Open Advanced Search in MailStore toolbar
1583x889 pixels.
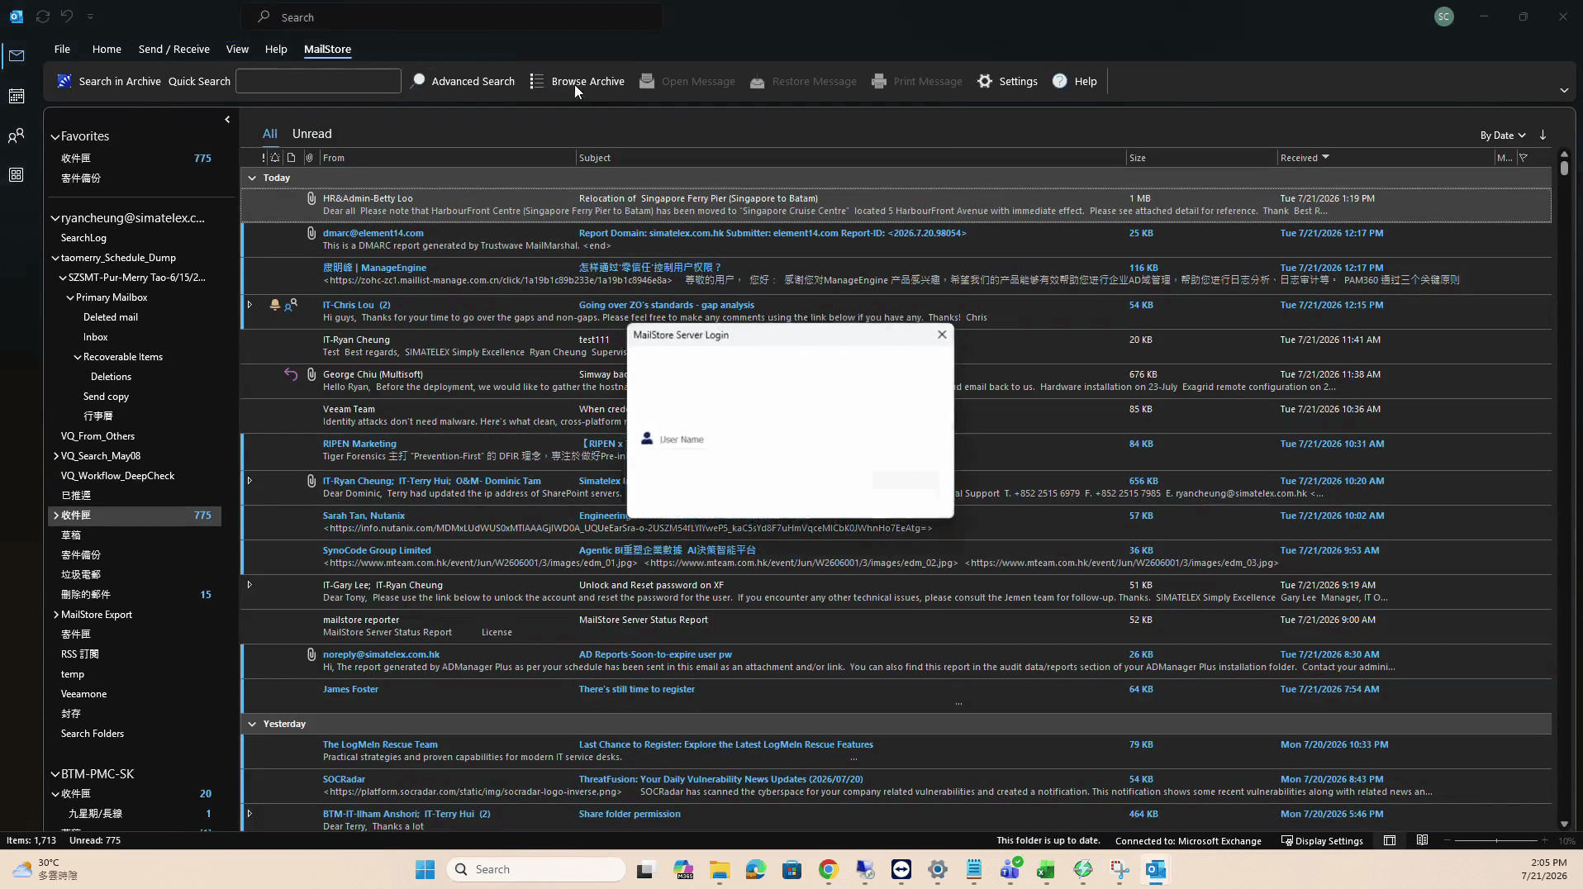[x=463, y=81]
